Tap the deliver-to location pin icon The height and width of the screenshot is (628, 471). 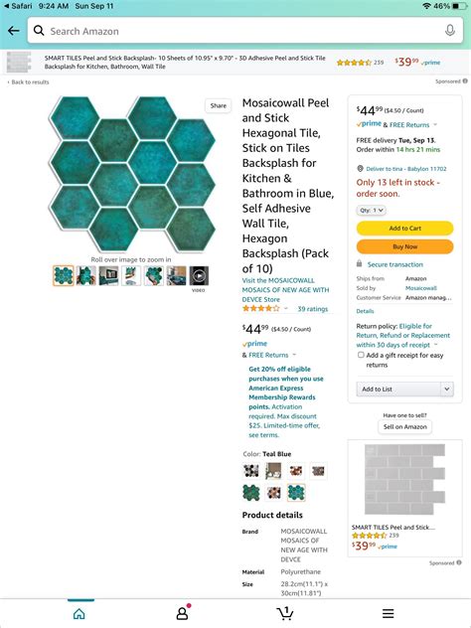tap(360, 169)
